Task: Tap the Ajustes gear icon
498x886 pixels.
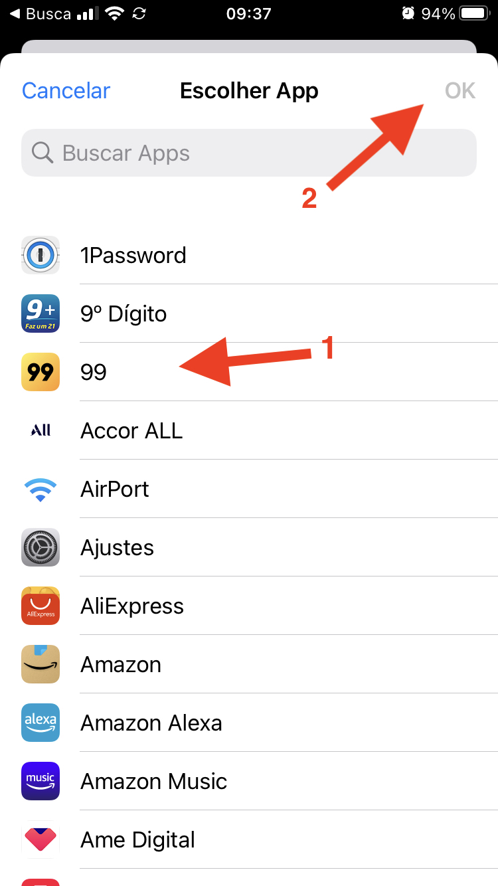Action: click(41, 547)
